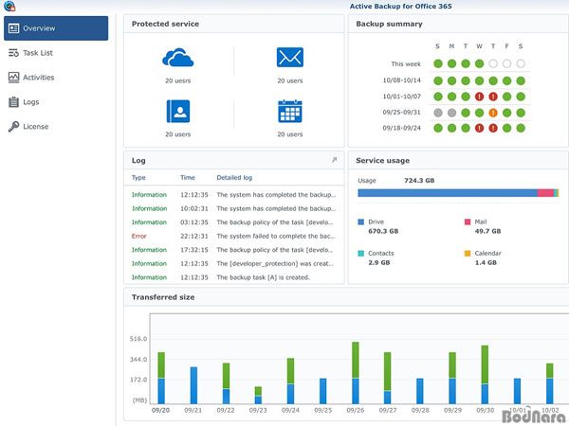This screenshot has height=426, width=569.
Task: Click 09/18-09/24 Saturday green status dot
Action: click(521, 128)
